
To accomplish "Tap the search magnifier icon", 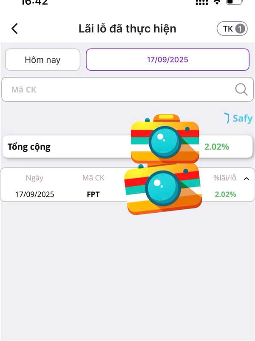I will click(241, 90).
